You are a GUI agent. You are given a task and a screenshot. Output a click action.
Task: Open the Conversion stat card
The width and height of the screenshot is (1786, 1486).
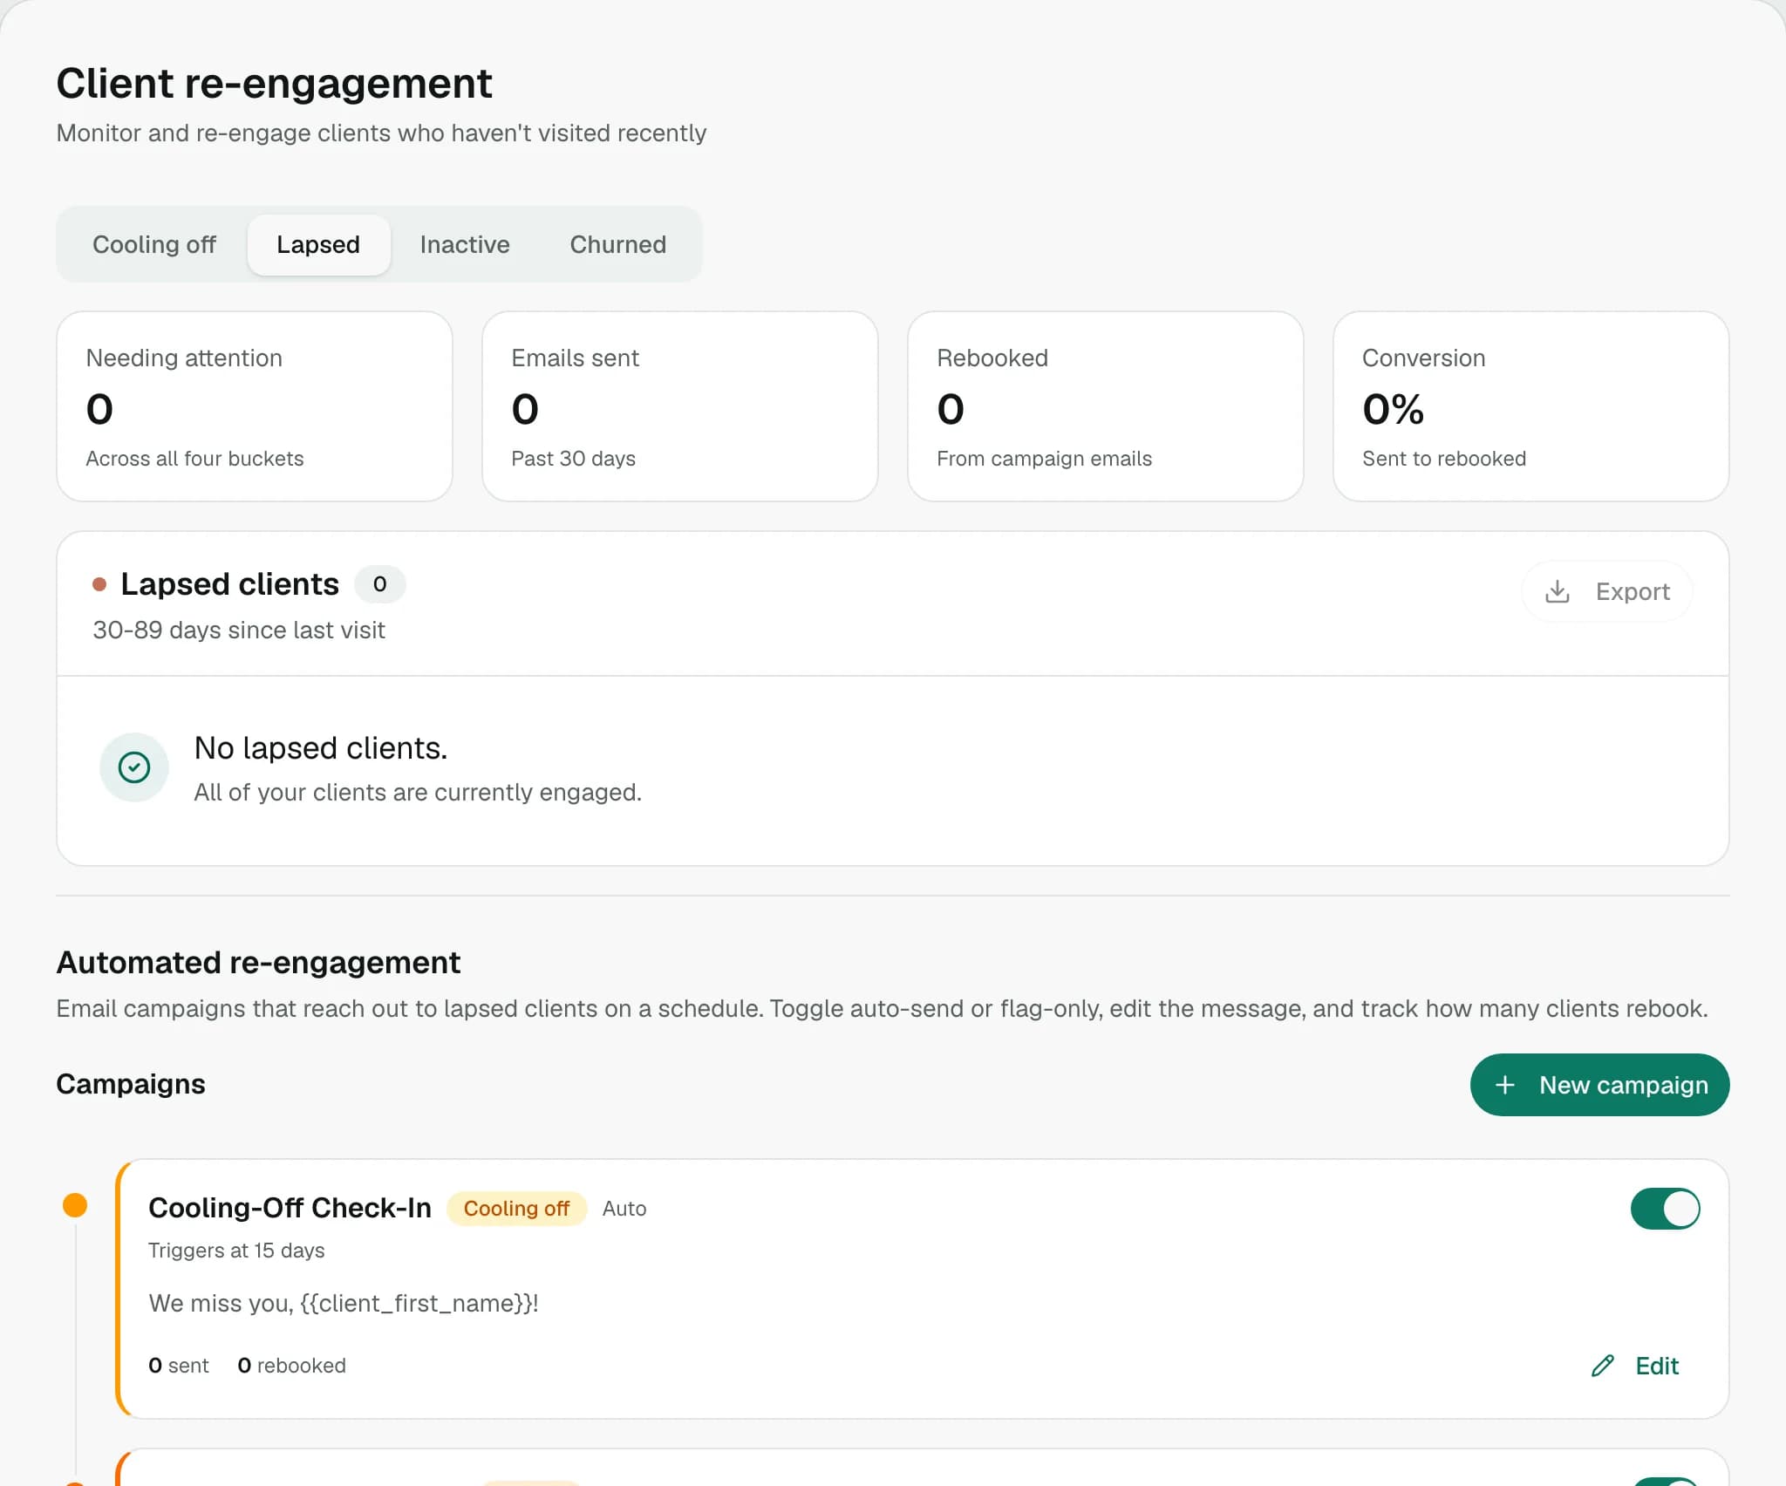pyautogui.click(x=1531, y=406)
